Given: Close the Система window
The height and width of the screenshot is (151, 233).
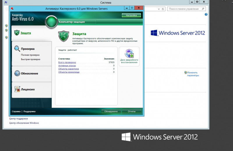Looking at the screenshot, I should point(204,2).
